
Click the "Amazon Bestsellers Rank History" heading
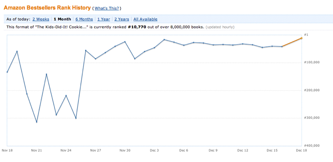[47, 8]
